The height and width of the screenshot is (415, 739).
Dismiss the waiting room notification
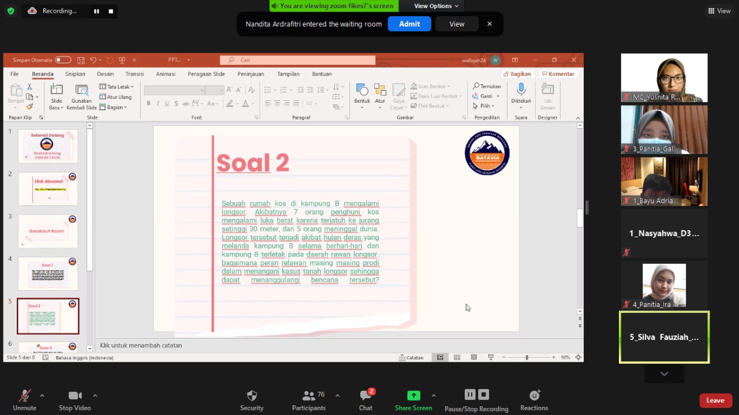click(x=490, y=24)
